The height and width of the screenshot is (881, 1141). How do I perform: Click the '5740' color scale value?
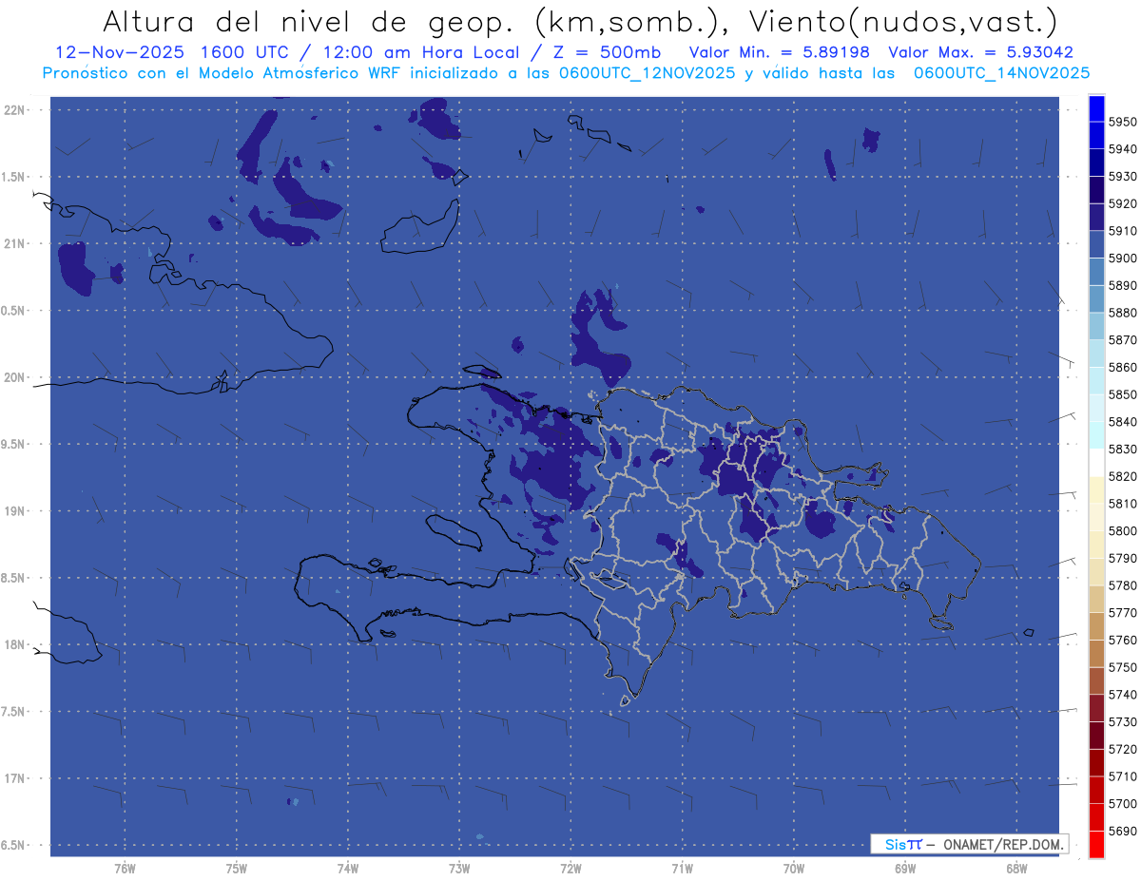1123,695
